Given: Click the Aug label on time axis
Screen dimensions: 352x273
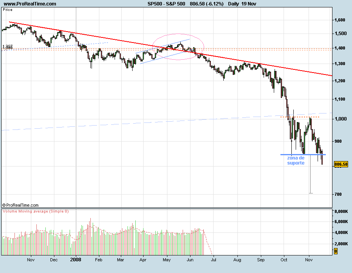Looking at the screenshot, I should coord(237,260).
